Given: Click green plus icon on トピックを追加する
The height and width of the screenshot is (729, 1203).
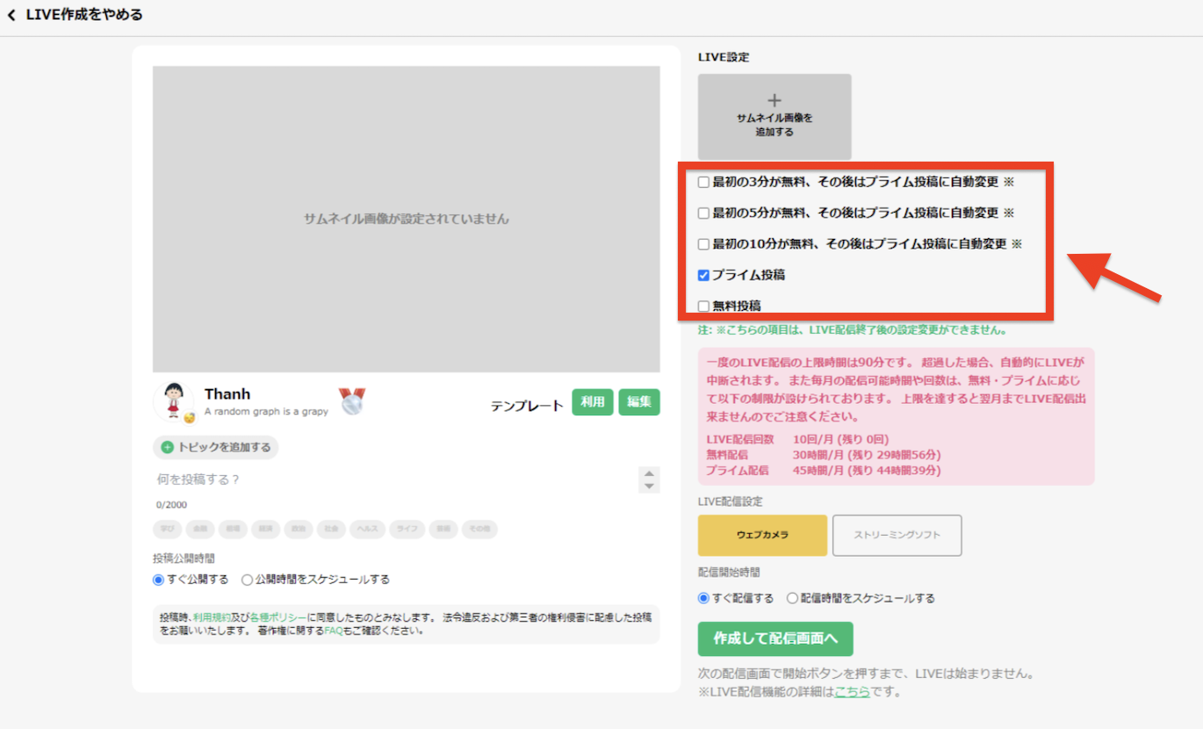Looking at the screenshot, I should coord(167,447).
